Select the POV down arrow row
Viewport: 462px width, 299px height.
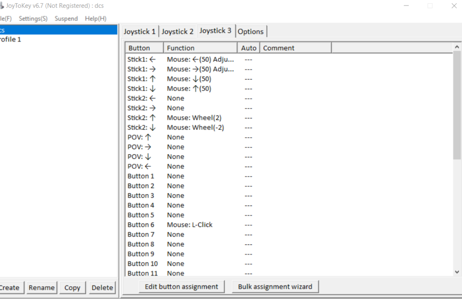pos(289,157)
